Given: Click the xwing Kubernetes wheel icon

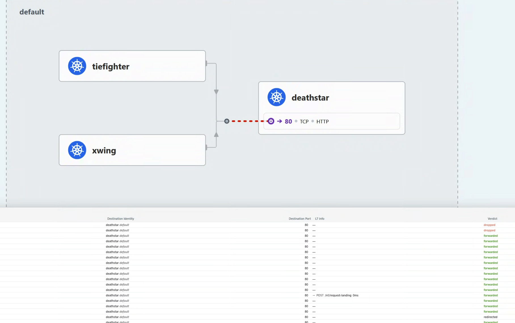Looking at the screenshot, I should pyautogui.click(x=77, y=150).
